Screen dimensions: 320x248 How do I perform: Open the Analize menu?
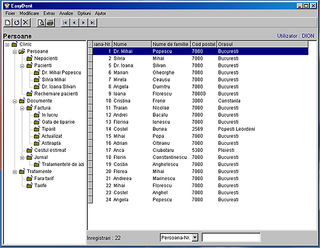pyautogui.click(x=66, y=13)
